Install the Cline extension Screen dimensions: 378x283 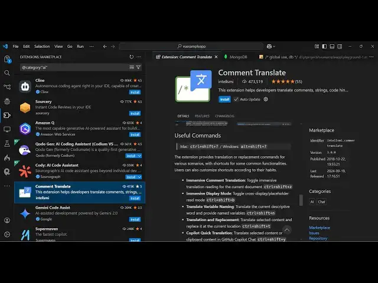click(135, 93)
